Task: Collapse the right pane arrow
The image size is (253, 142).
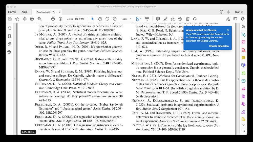Action: (238, 79)
